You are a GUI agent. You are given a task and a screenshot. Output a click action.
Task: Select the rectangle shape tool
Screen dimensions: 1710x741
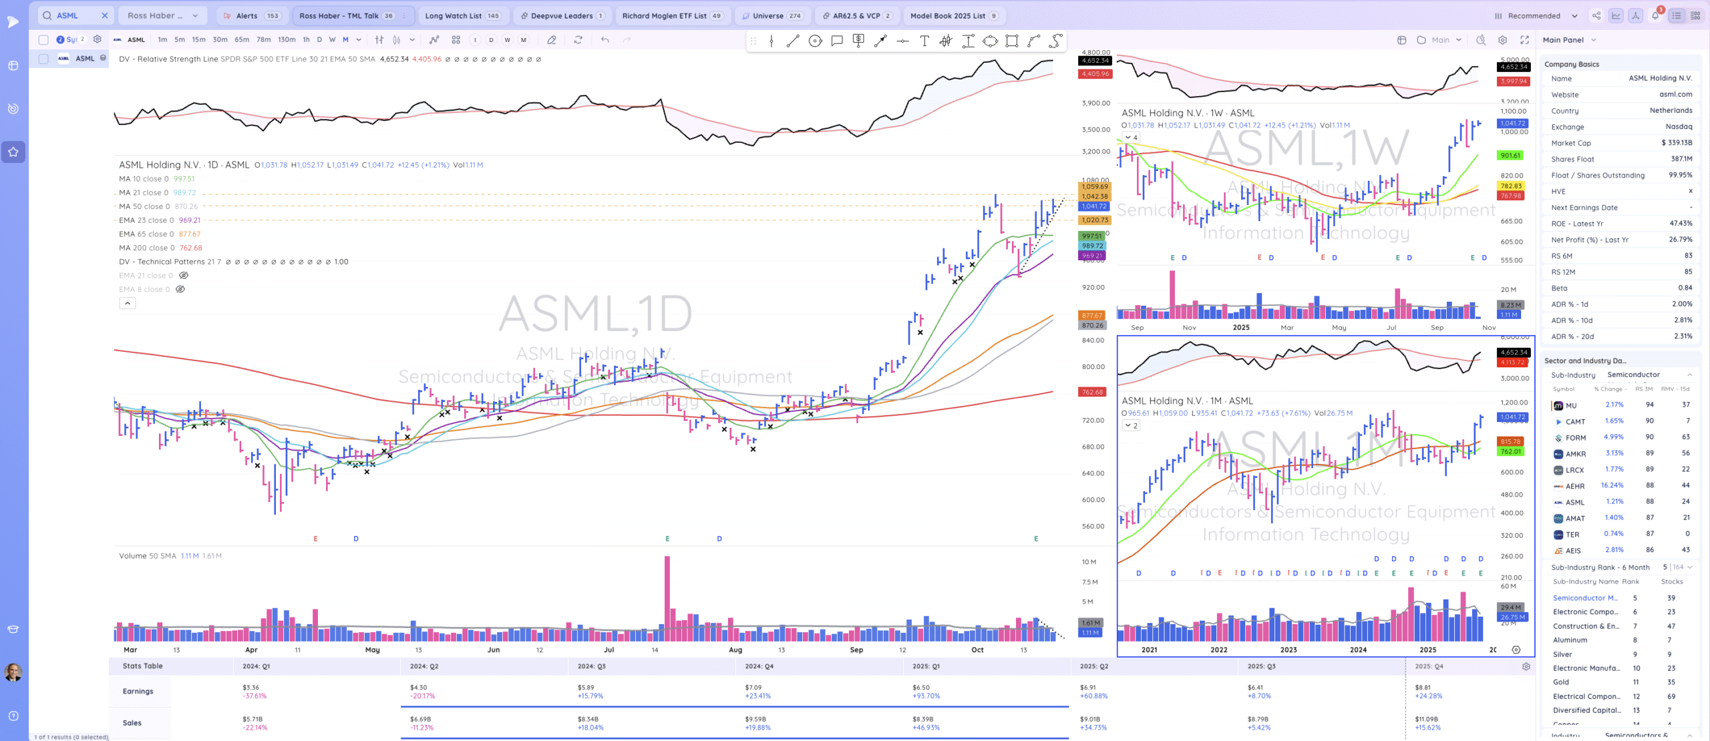coord(1012,41)
